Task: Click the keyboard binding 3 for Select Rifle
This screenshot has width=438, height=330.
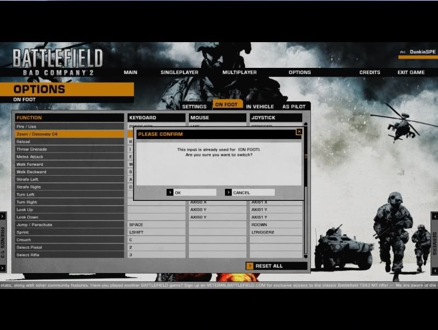Action: (x=157, y=254)
